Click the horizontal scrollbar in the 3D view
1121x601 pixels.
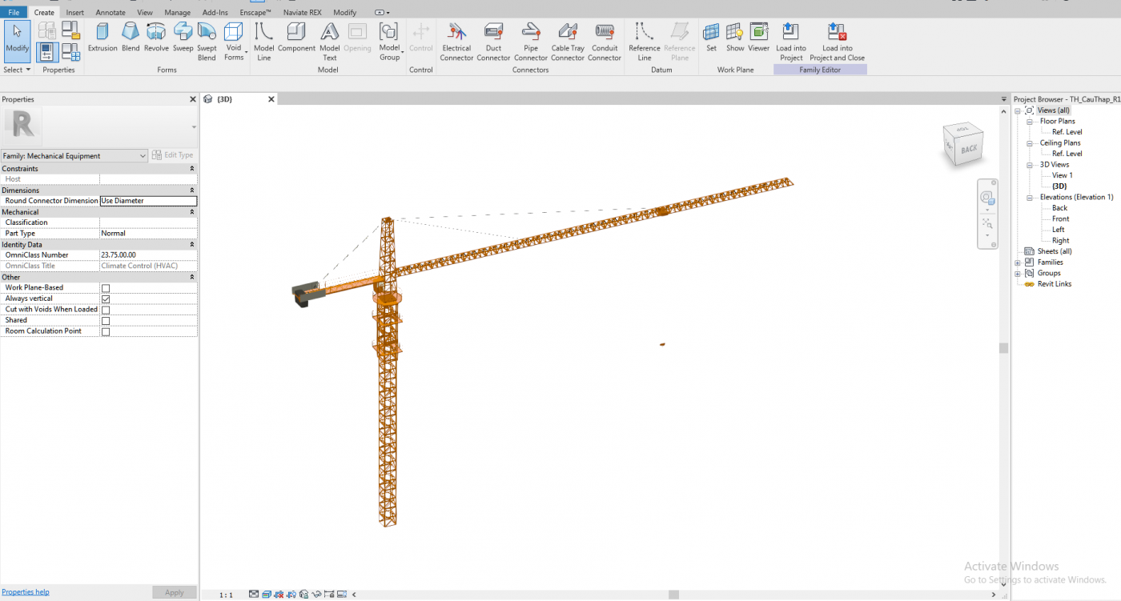tap(674, 595)
